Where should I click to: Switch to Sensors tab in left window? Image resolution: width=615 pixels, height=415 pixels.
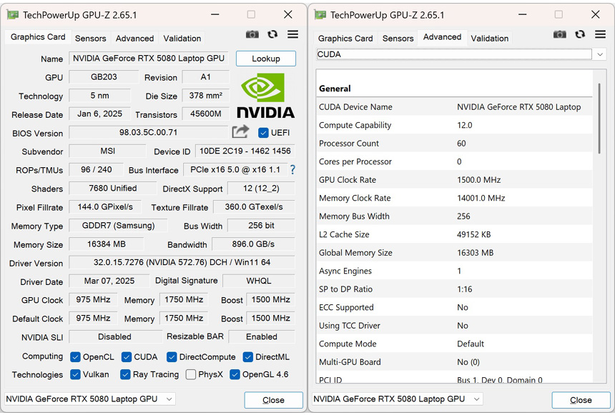coord(90,39)
